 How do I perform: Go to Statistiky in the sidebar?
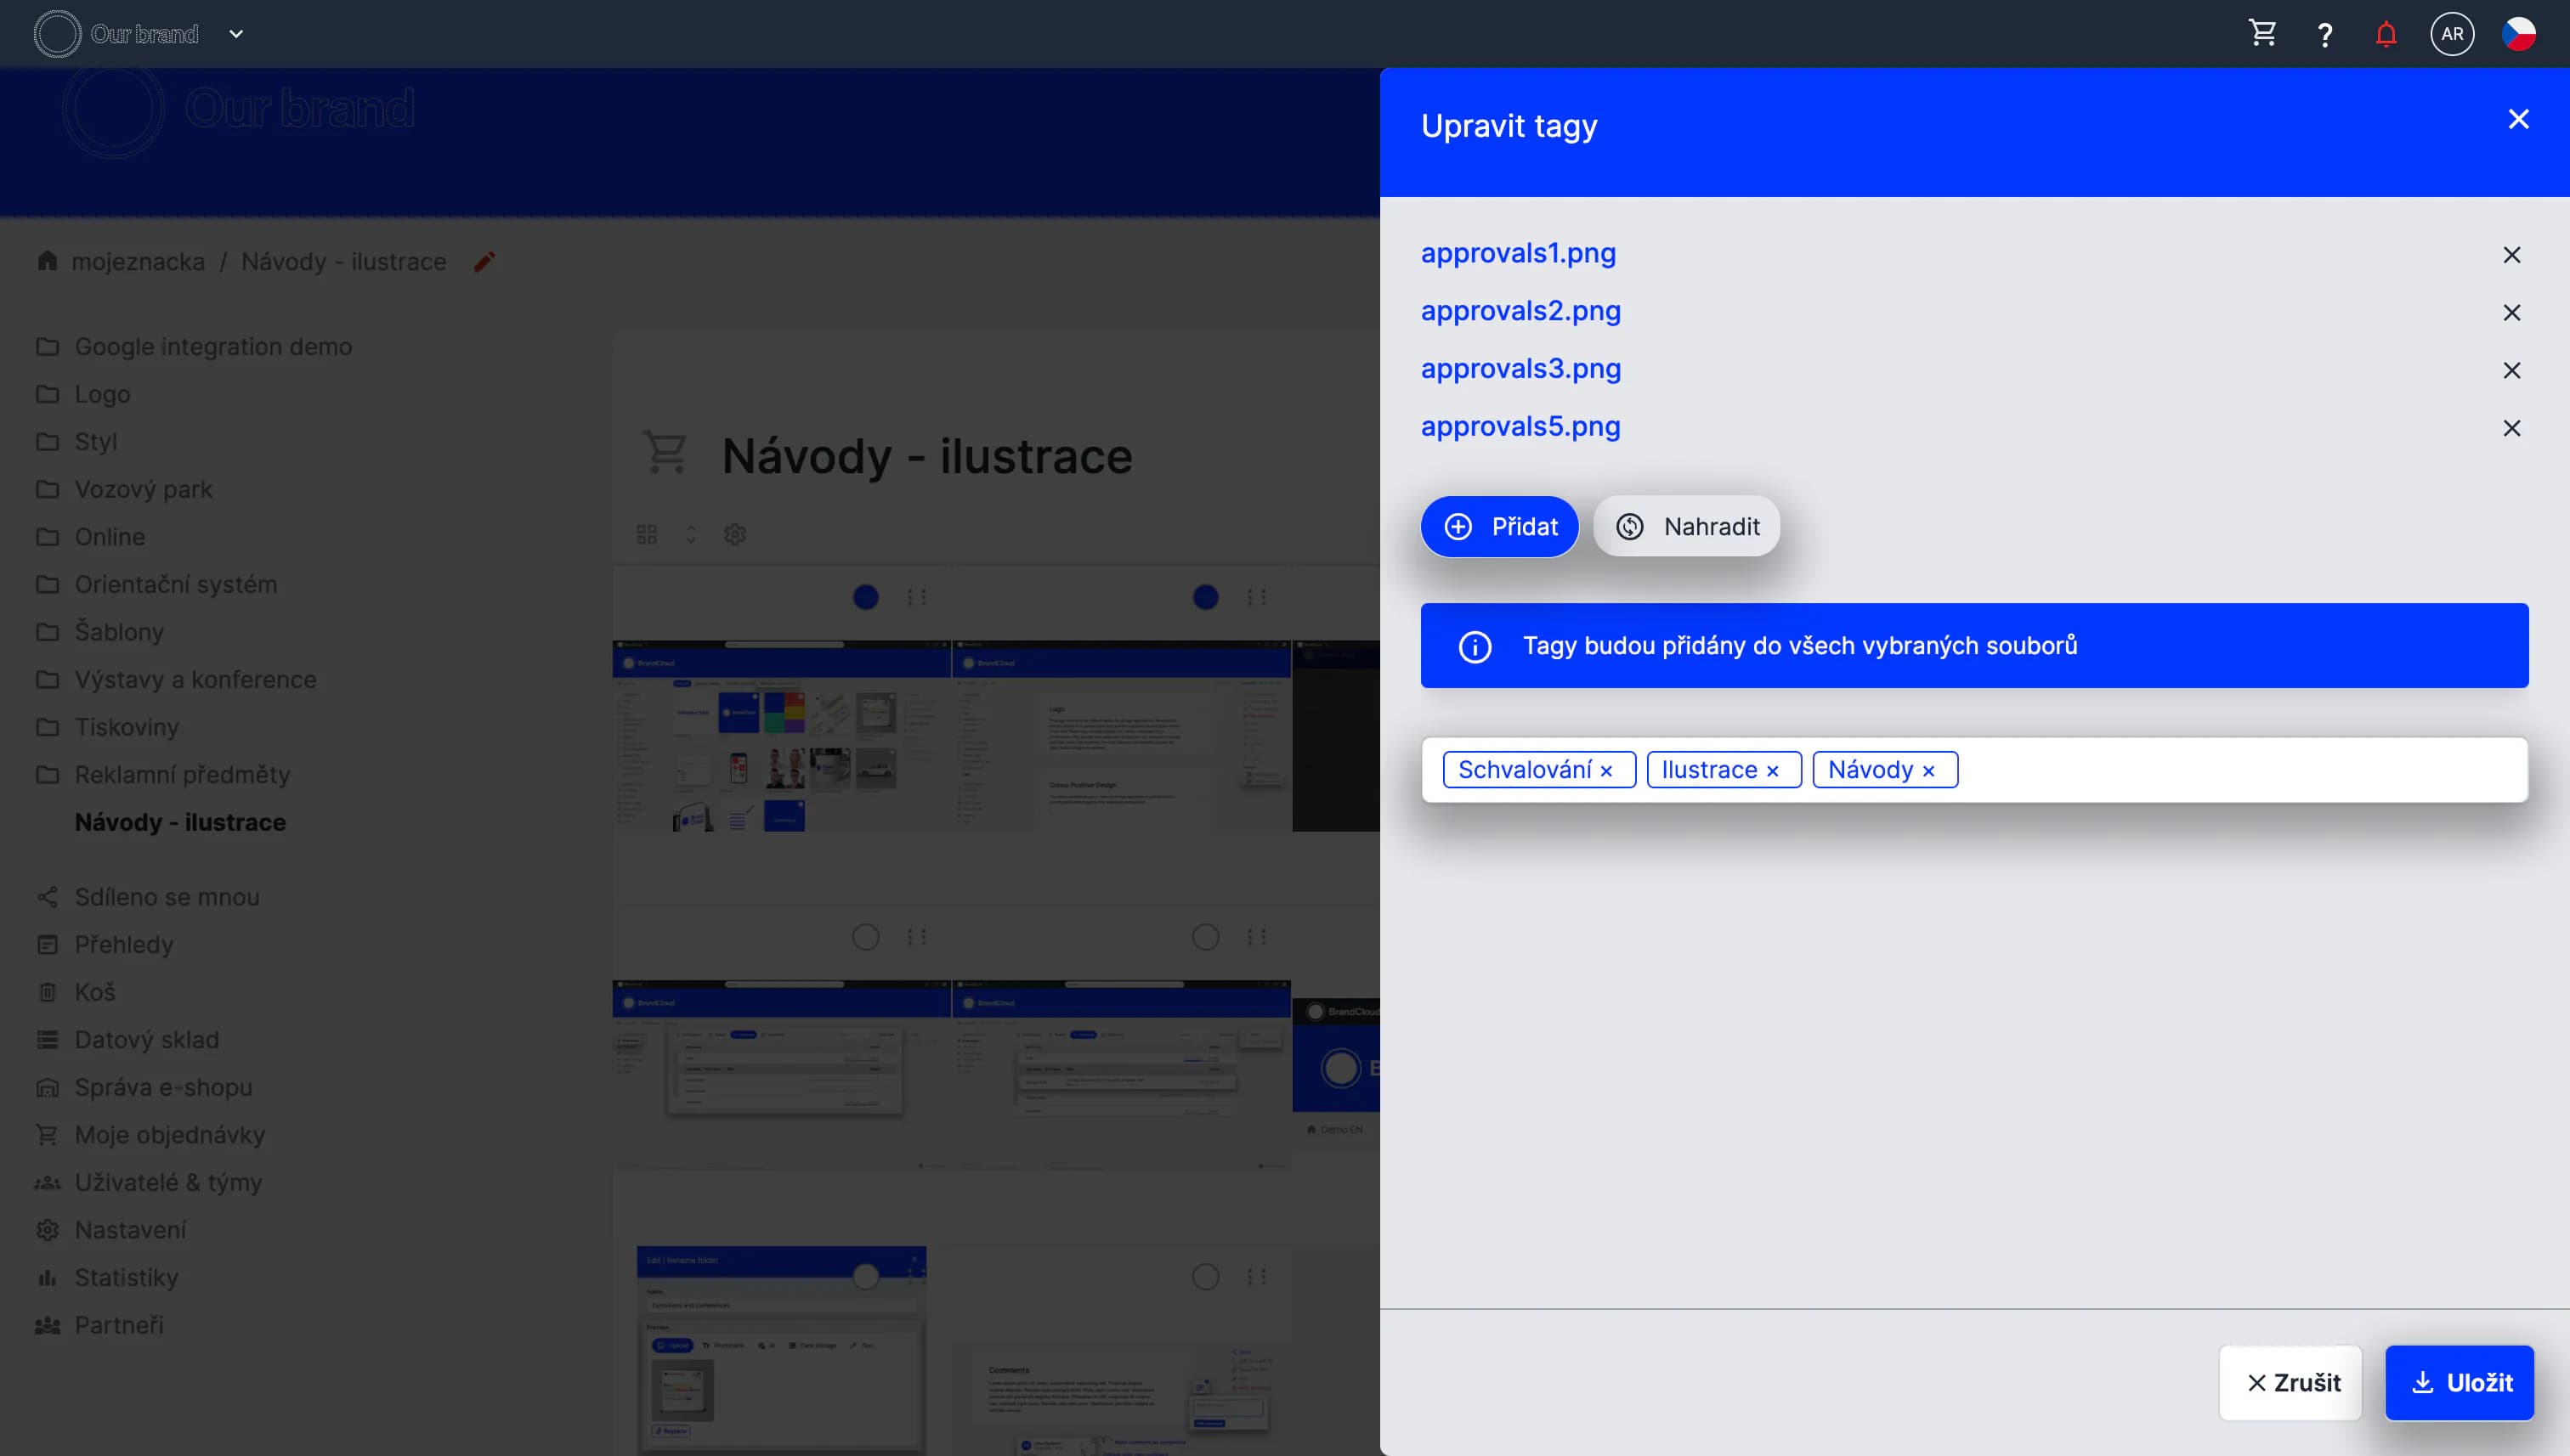[x=126, y=1277]
